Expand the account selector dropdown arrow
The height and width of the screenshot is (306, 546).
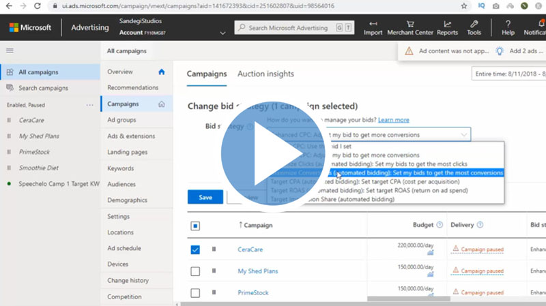pos(222,33)
